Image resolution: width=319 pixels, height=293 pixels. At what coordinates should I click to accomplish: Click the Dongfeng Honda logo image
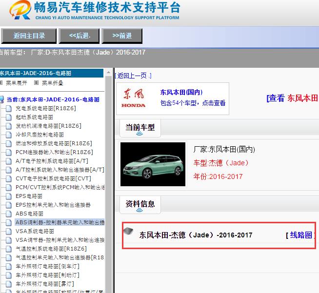click(134, 98)
